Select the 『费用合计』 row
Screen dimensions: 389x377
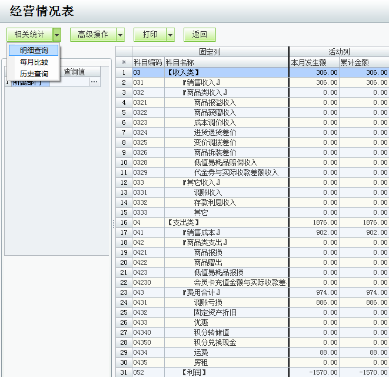(x=252, y=292)
